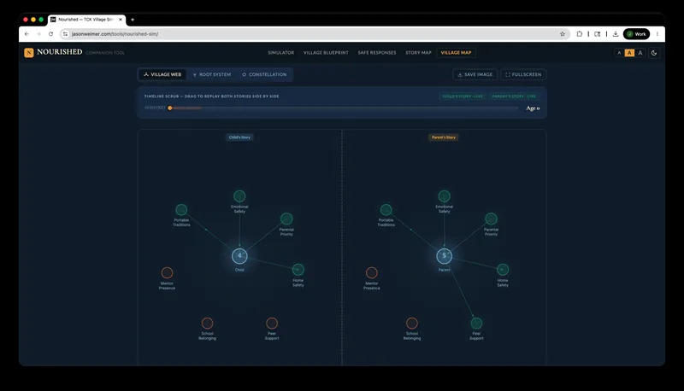This screenshot has width=684, height=391.
Task: Open the Work profile button
Action: pyautogui.click(x=636, y=34)
